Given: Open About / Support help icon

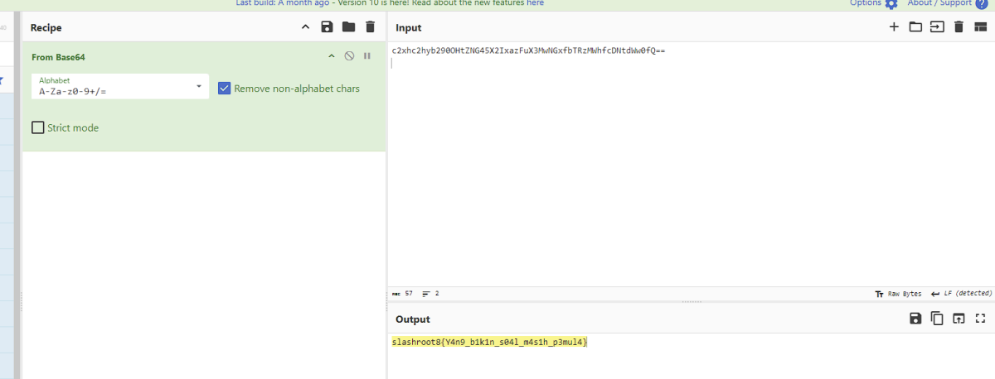Looking at the screenshot, I should [982, 4].
